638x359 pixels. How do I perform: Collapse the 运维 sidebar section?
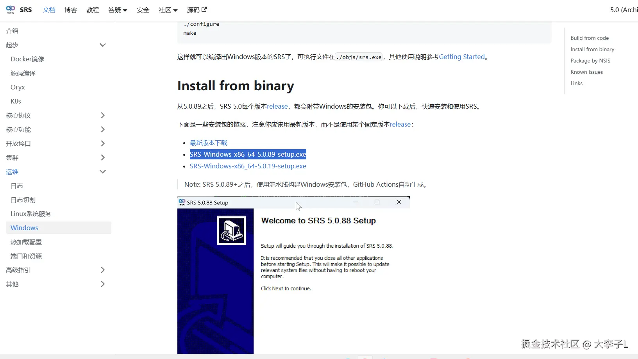point(103,171)
